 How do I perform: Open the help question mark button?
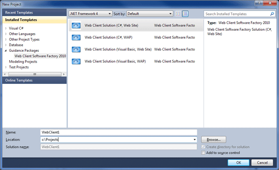click(x=259, y=3)
